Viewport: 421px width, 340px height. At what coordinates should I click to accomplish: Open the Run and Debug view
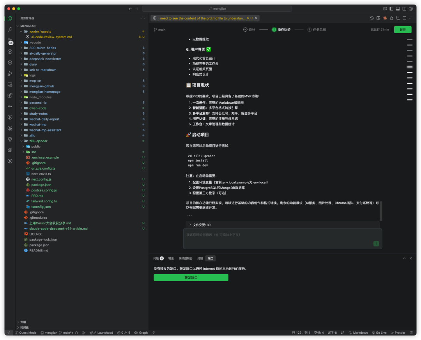coord(10,73)
